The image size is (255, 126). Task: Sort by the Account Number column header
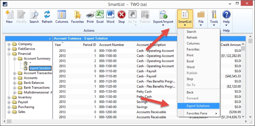(116, 45)
